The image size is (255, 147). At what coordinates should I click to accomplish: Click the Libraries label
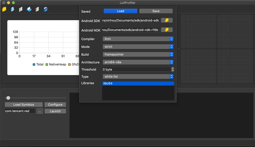pos(88,83)
